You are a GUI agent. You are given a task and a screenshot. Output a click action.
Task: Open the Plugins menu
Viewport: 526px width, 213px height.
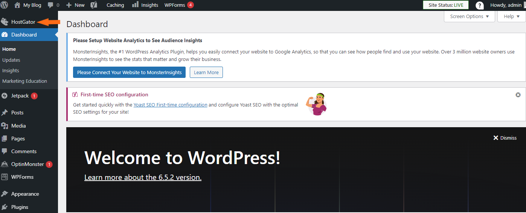click(x=20, y=207)
